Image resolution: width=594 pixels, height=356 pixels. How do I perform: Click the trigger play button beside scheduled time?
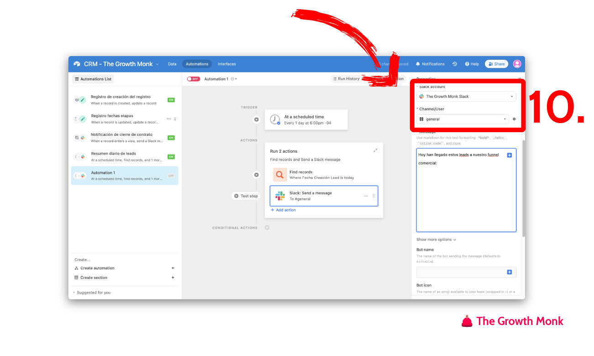(257, 119)
